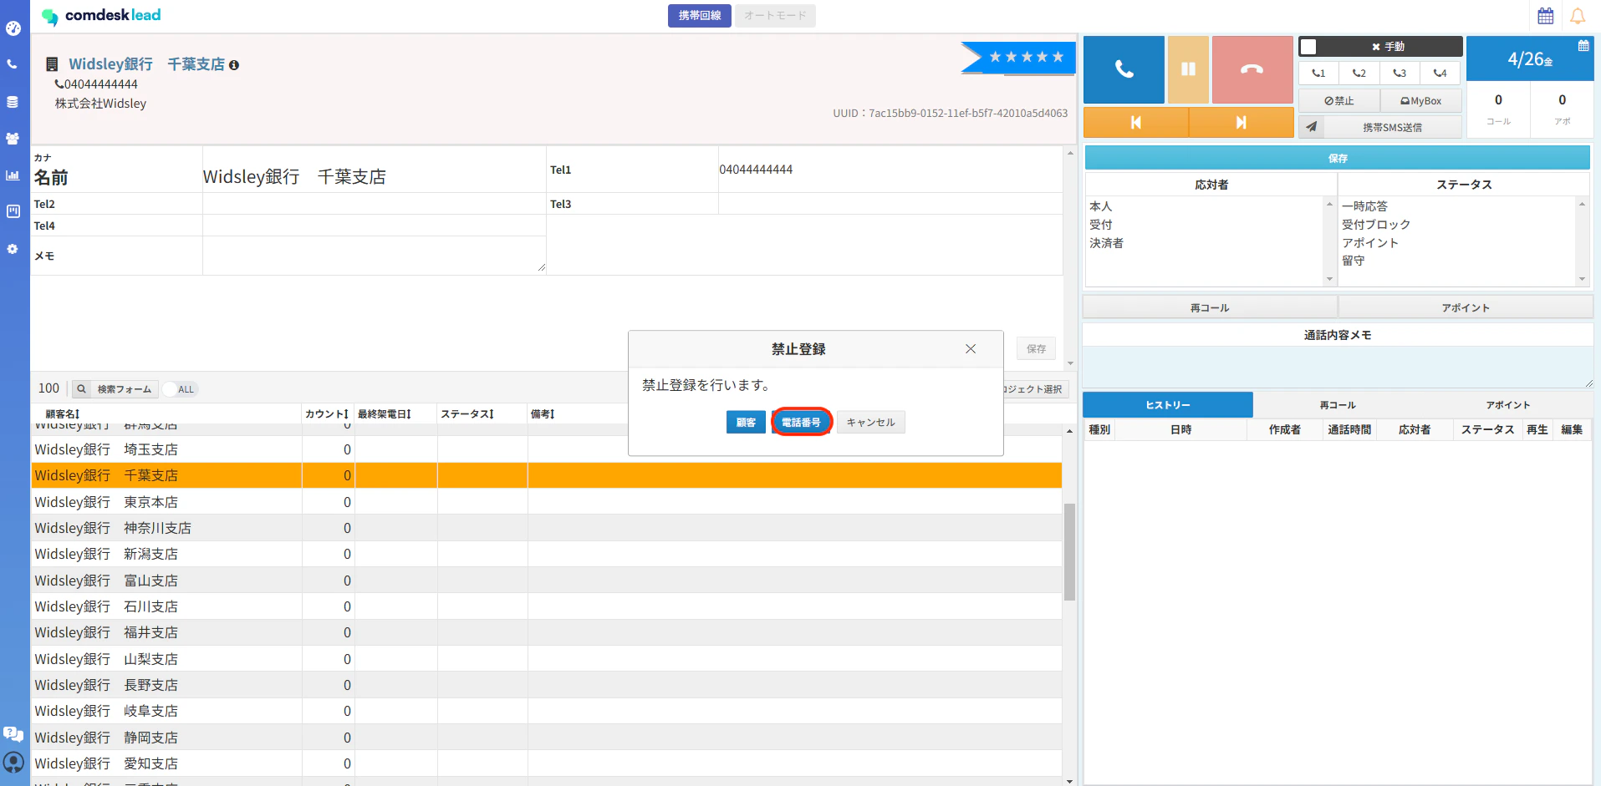Sort by 最終架電日 column header
The image size is (1601, 786).
coord(385,414)
